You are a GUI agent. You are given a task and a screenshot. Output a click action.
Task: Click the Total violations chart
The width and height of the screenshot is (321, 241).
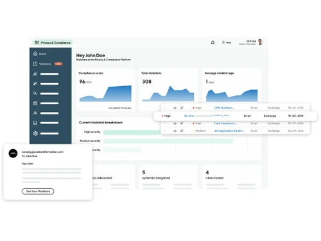tap(168, 94)
